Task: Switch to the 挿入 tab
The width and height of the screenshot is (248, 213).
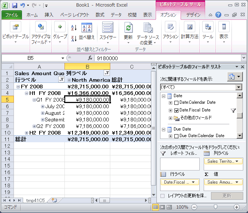Action: 49,15
